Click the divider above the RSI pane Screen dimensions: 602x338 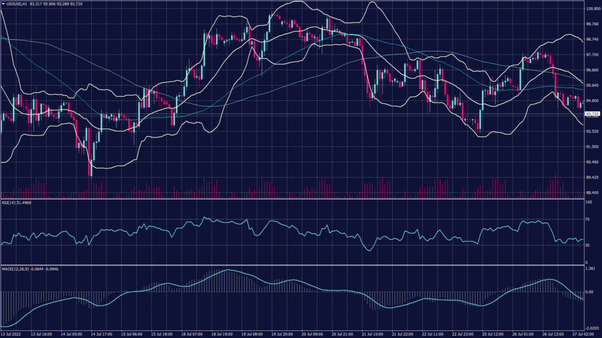pyautogui.click(x=294, y=198)
